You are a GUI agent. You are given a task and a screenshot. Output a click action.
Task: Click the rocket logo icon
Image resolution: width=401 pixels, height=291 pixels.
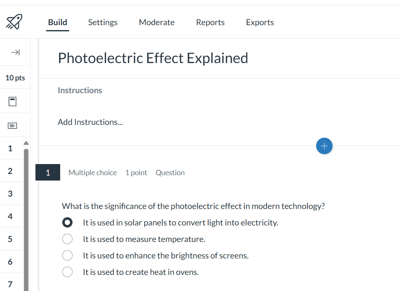tap(14, 22)
